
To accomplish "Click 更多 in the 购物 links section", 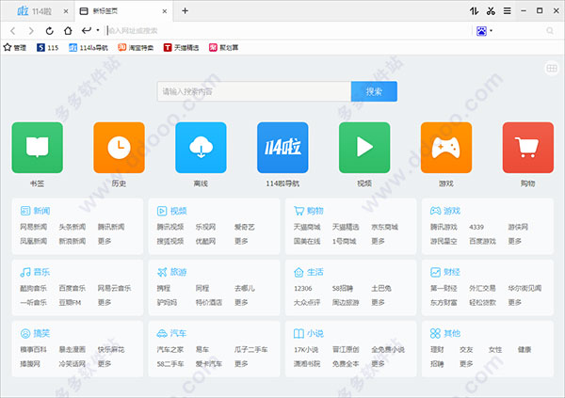I will 378,241.
